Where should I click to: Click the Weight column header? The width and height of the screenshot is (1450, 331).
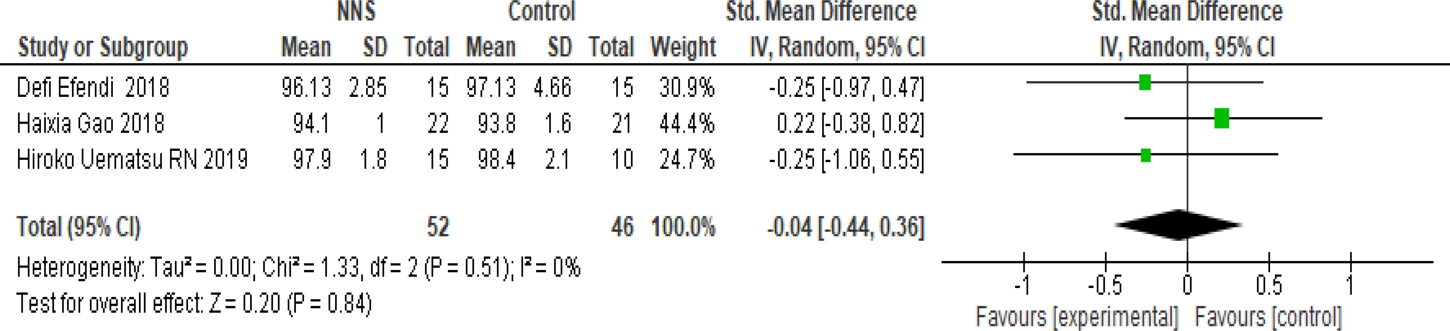pyautogui.click(x=683, y=47)
